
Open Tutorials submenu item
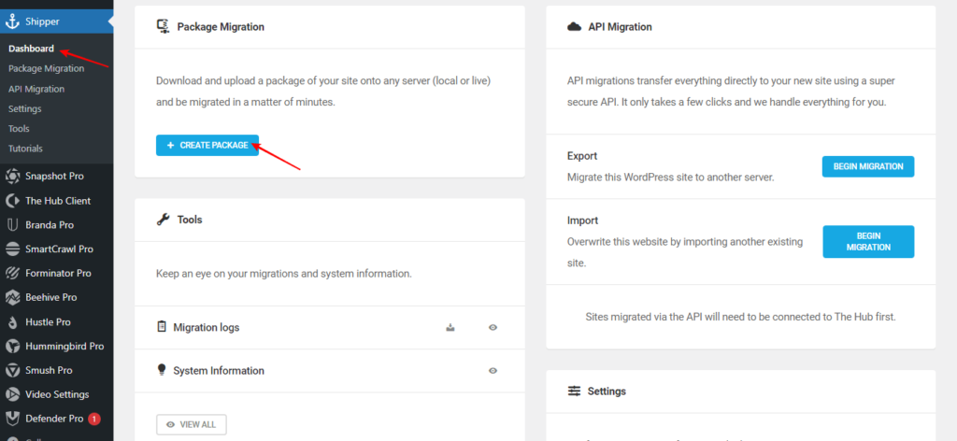[25, 149]
